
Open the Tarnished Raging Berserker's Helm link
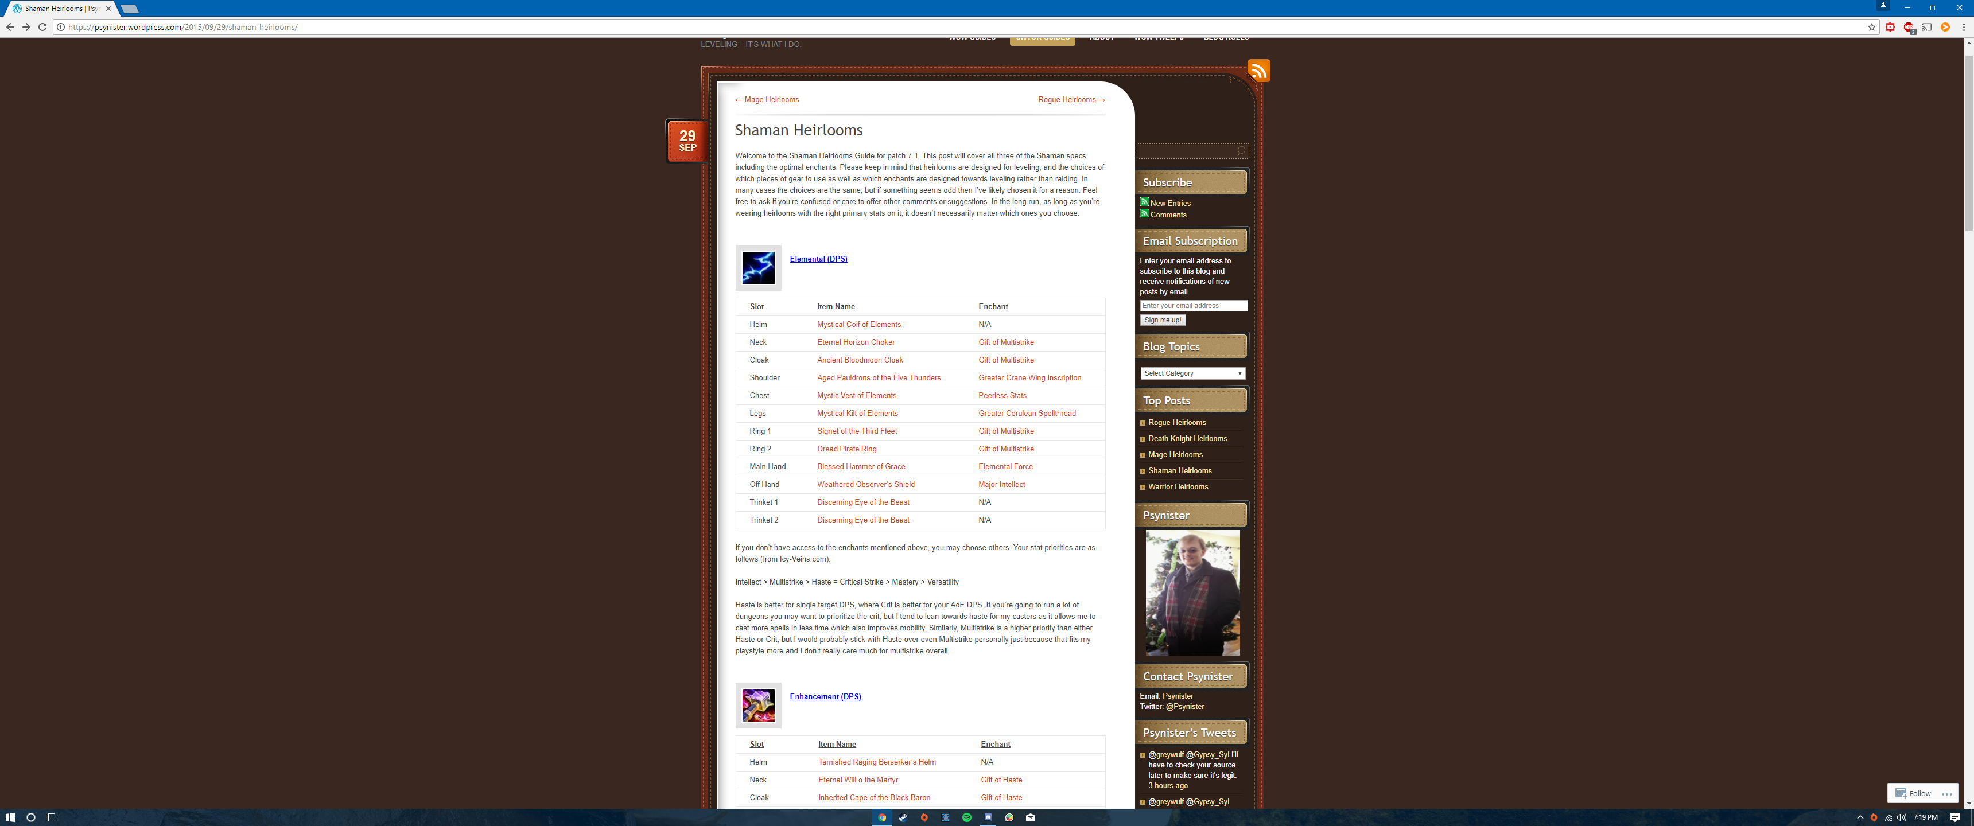(877, 762)
